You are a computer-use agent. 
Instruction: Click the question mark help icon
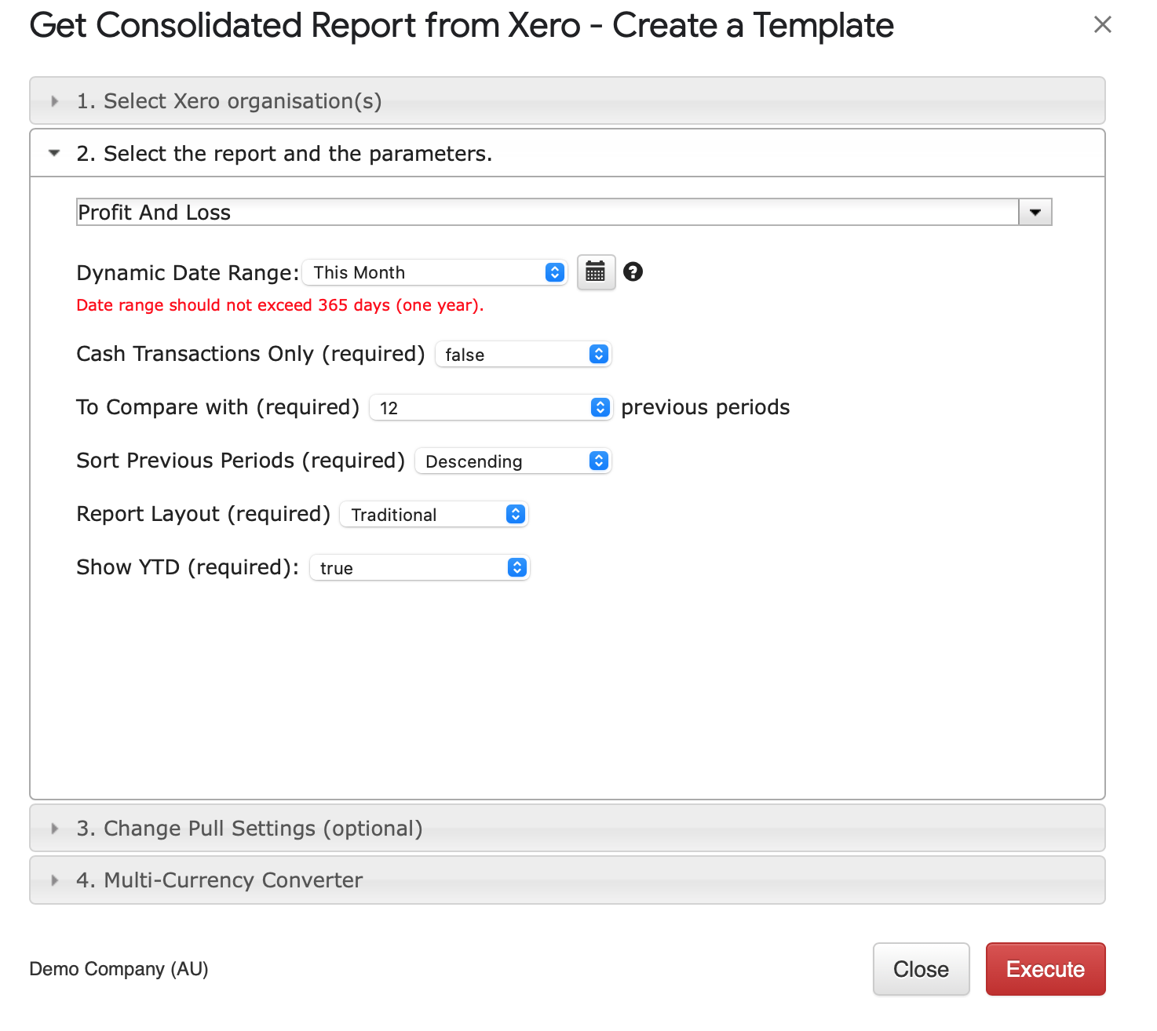[633, 271]
